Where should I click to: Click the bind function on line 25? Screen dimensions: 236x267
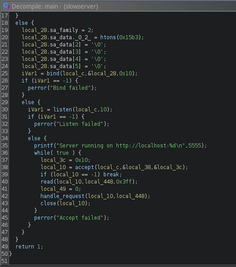click(x=53, y=74)
